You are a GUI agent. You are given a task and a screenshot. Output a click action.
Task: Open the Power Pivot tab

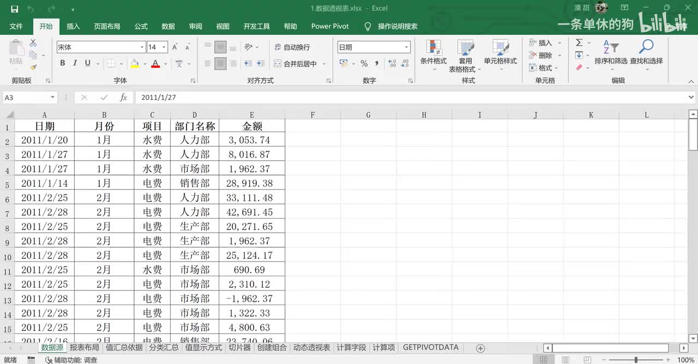pos(330,26)
